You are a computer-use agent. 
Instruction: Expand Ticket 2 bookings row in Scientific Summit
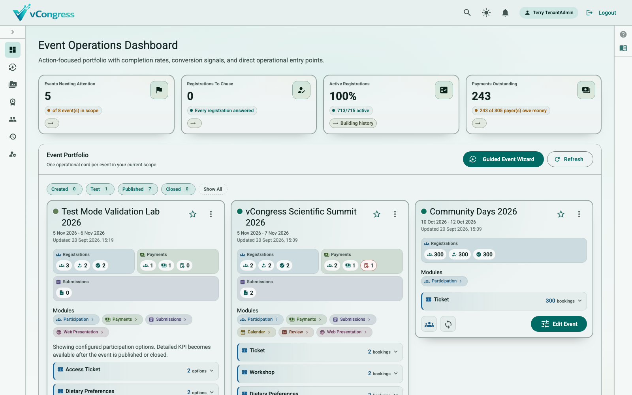tap(320, 352)
